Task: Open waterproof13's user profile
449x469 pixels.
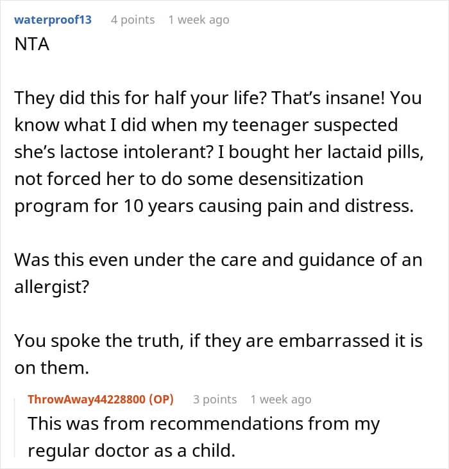Action: coord(53,20)
